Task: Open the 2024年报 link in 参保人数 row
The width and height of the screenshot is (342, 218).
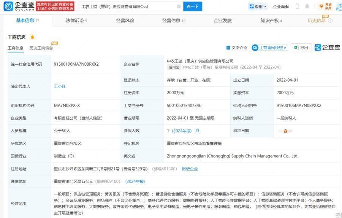Action: click(x=182, y=131)
